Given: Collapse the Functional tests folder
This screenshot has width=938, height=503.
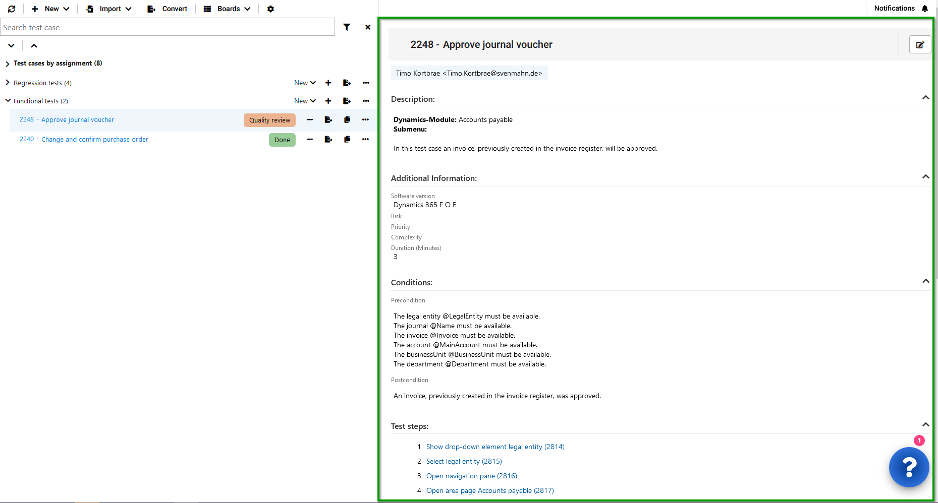Looking at the screenshot, I should [8, 101].
